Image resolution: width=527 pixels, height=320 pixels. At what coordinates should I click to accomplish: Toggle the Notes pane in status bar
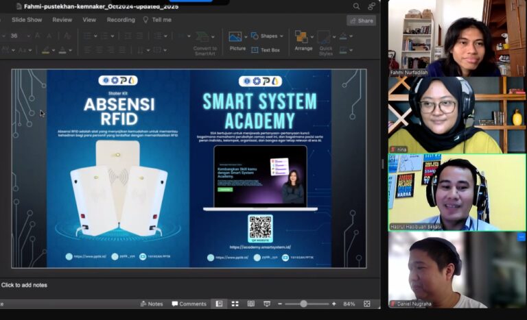pyautogui.click(x=151, y=304)
